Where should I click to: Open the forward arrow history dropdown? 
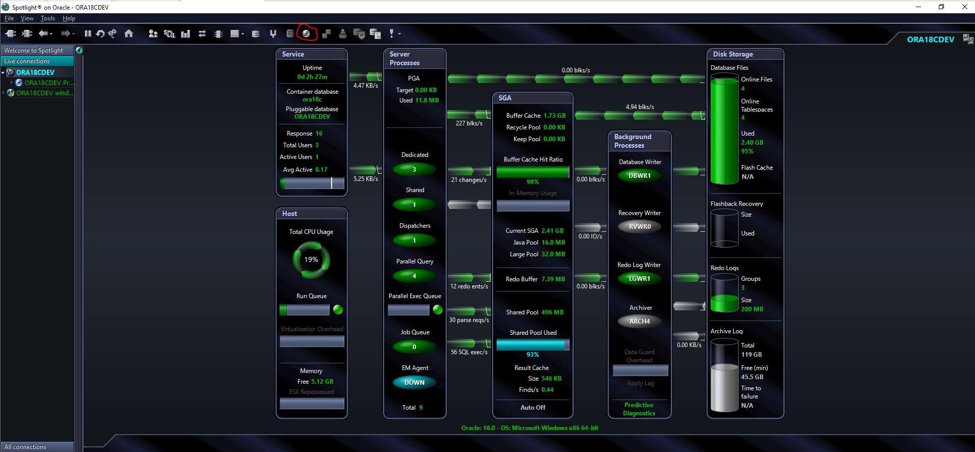point(74,34)
